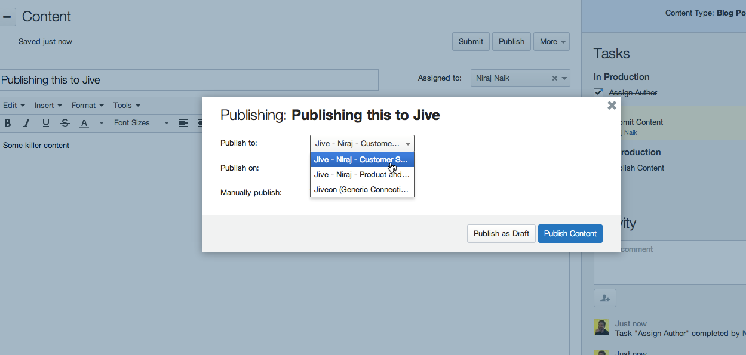Select "Jive - Niraj - Customer S…" option
Image resolution: width=746 pixels, height=355 pixels.
tap(362, 160)
